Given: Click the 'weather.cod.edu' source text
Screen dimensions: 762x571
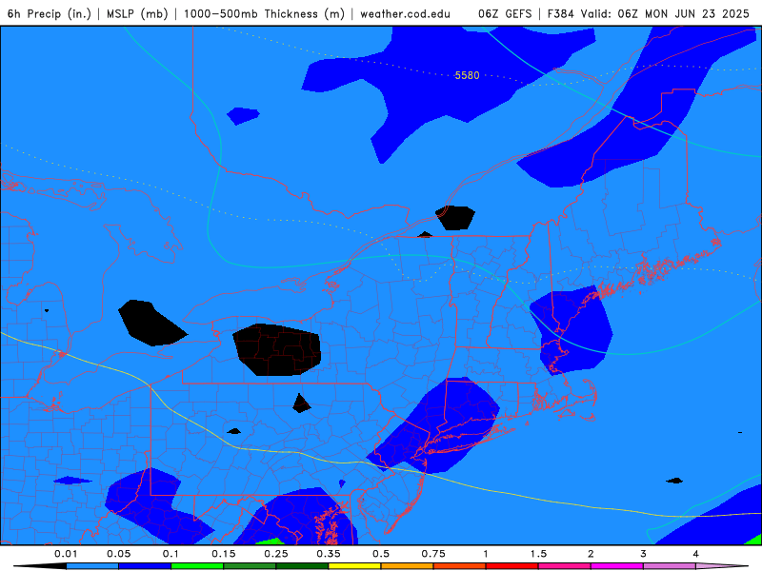Looking at the screenshot, I should click(x=406, y=13).
